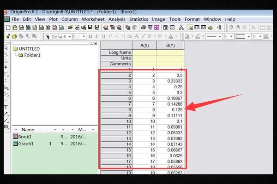
Task: Open the Plot menu
Action: click(53, 19)
